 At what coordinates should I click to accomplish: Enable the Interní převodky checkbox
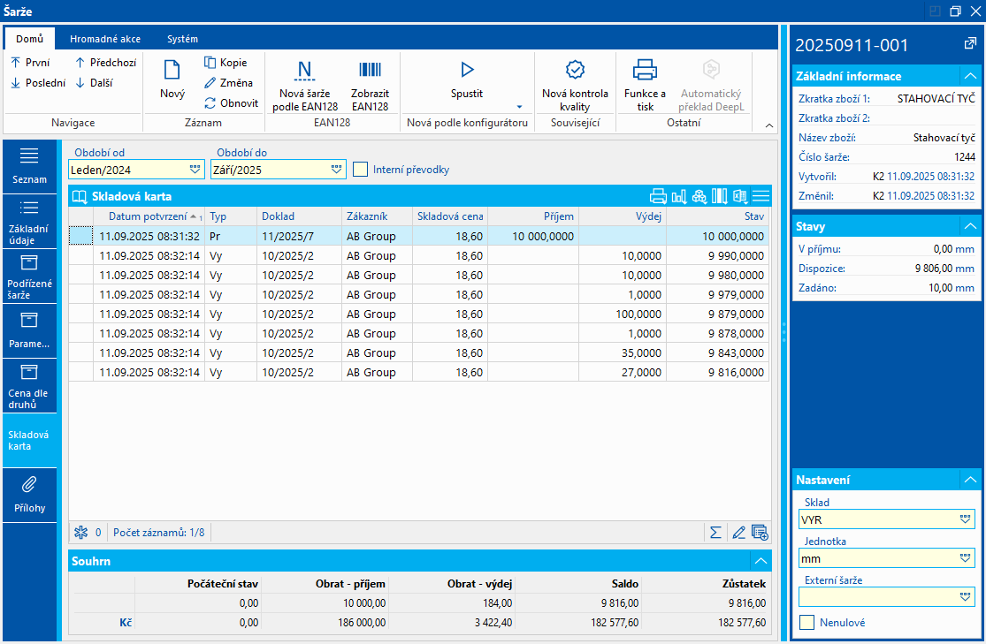(360, 170)
